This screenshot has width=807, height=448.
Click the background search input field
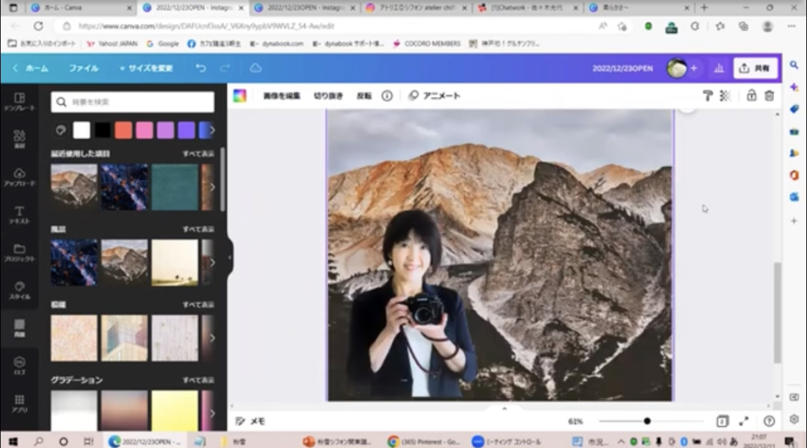132,102
